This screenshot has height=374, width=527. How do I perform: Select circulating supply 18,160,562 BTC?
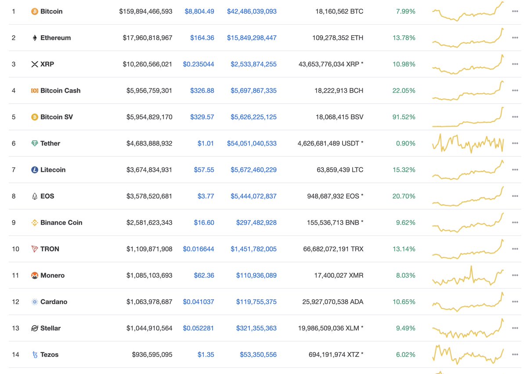339,11
